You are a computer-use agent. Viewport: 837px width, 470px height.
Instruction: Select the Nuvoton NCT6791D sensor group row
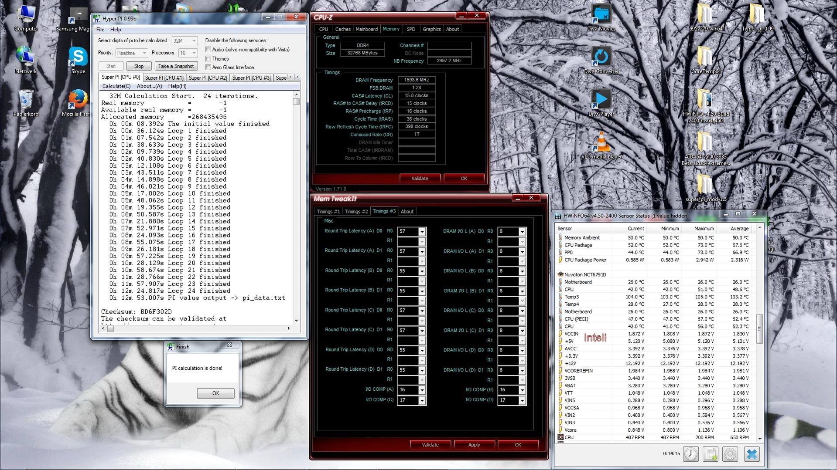pos(653,275)
